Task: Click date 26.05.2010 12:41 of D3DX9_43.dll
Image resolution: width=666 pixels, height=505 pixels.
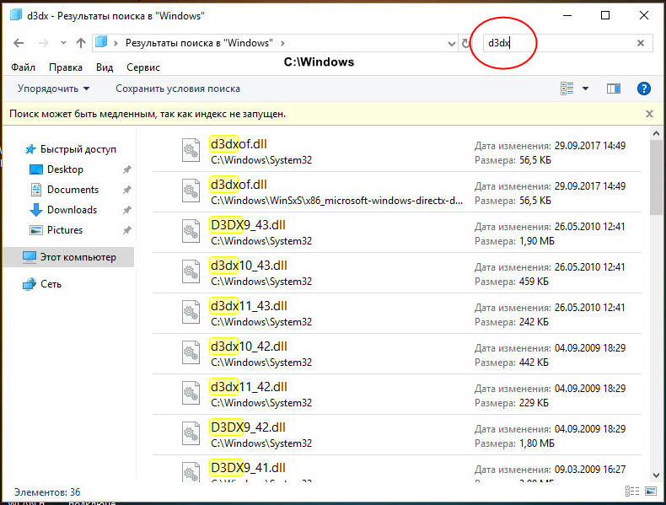Action: coord(590,227)
